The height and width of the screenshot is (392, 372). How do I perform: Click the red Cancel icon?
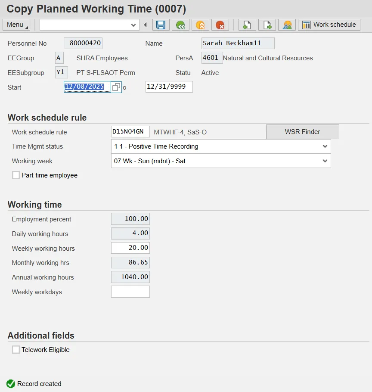click(220, 25)
